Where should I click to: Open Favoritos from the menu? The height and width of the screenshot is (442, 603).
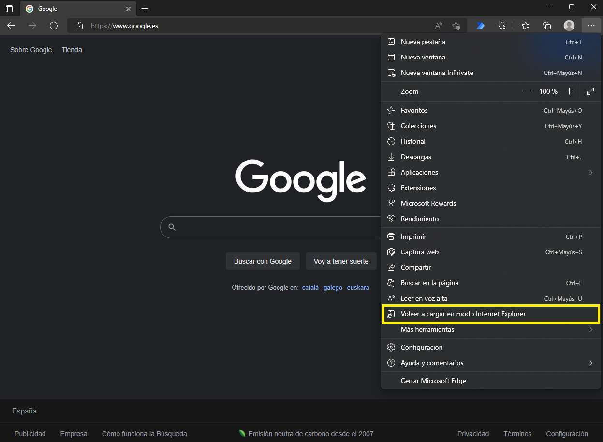[x=491, y=110]
